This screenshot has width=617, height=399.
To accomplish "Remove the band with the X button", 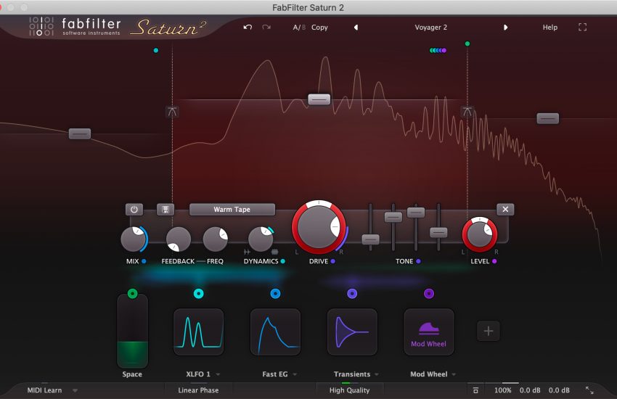I will [505, 210].
